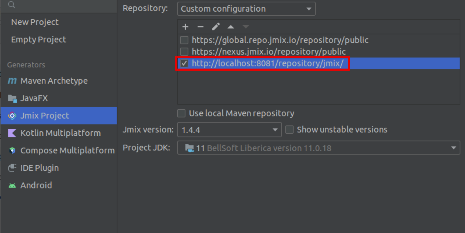The height and width of the screenshot is (233, 465).
Task: Click the IDE Plugin icon
Action: [x=12, y=168]
